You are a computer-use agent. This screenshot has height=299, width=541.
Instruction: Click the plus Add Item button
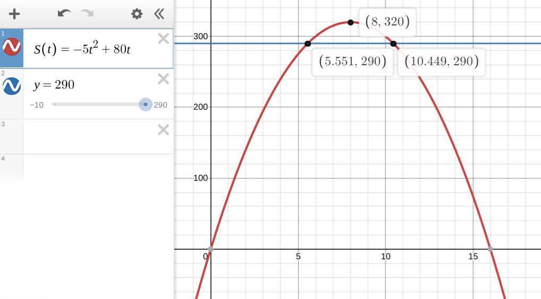point(14,14)
